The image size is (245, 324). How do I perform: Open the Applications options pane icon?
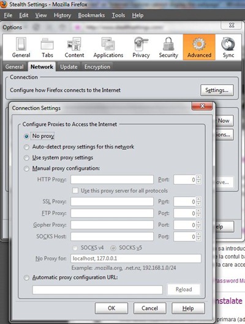(x=108, y=47)
